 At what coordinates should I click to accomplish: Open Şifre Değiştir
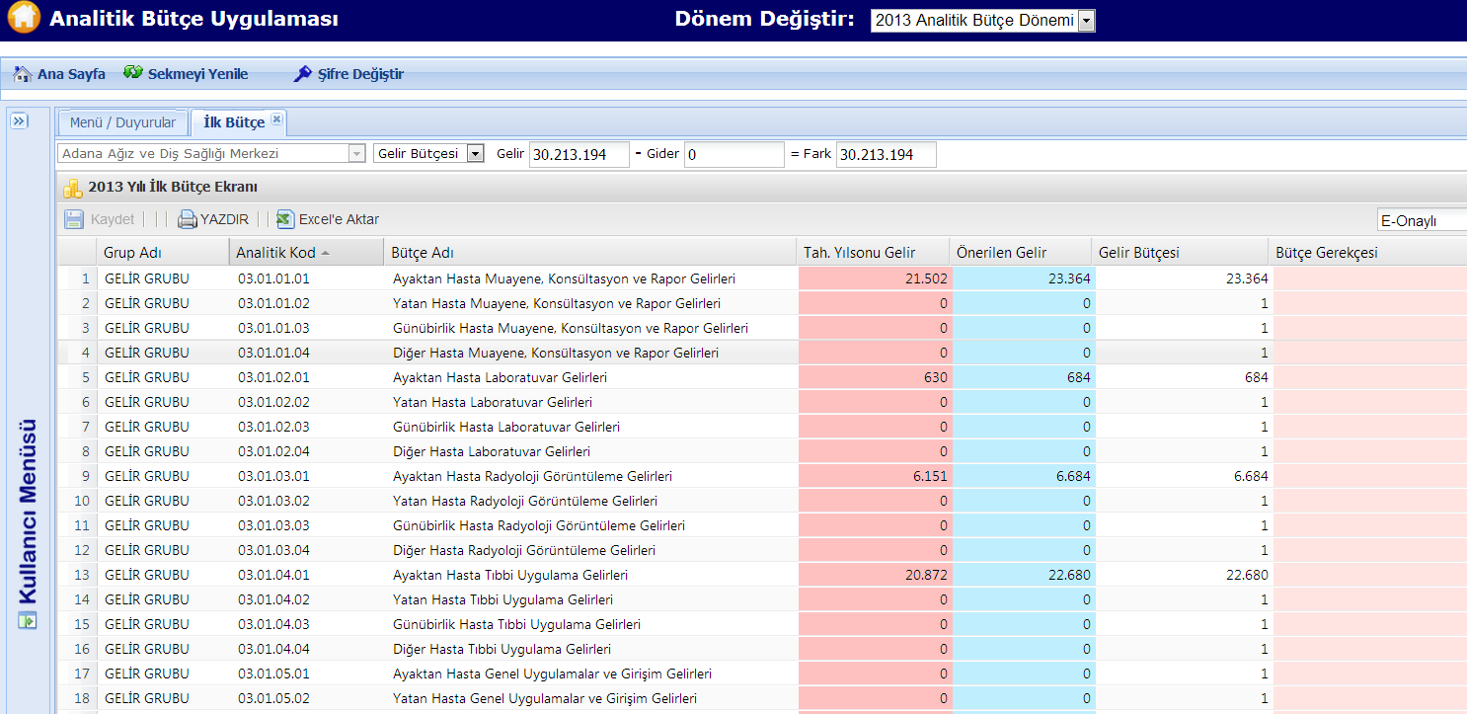pyautogui.click(x=349, y=74)
